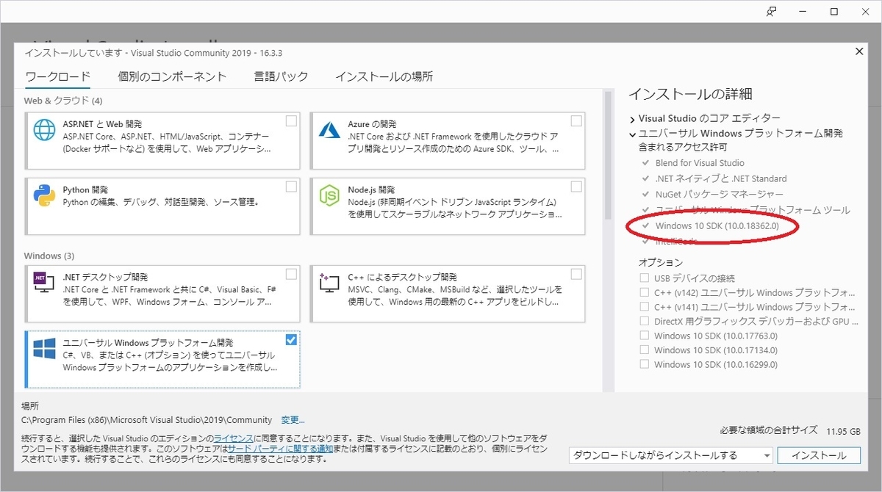Screen dimensions: 882x492
Task: Click the Python development logo icon
Action: (44, 195)
